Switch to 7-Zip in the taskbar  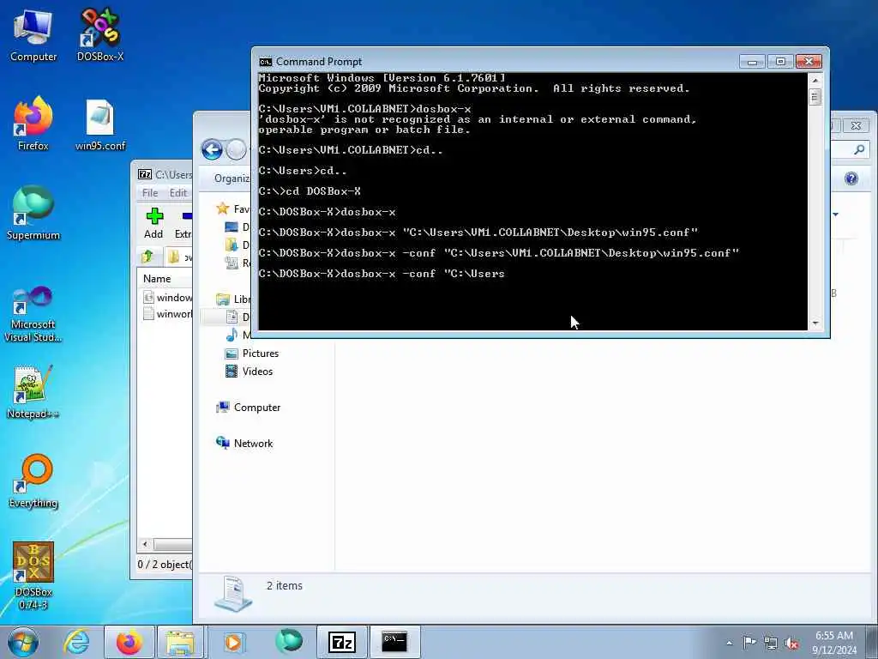[x=342, y=642]
